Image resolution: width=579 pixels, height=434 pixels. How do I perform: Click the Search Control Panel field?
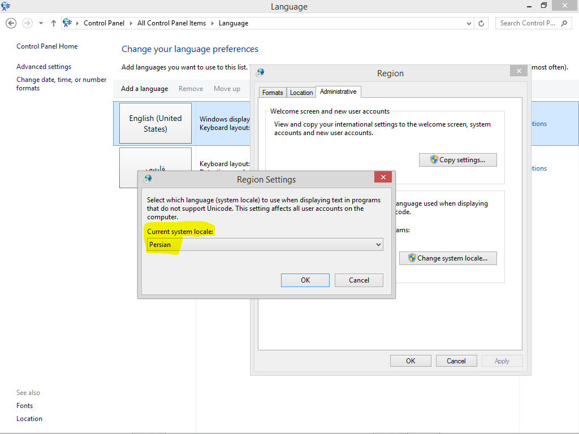coord(527,23)
